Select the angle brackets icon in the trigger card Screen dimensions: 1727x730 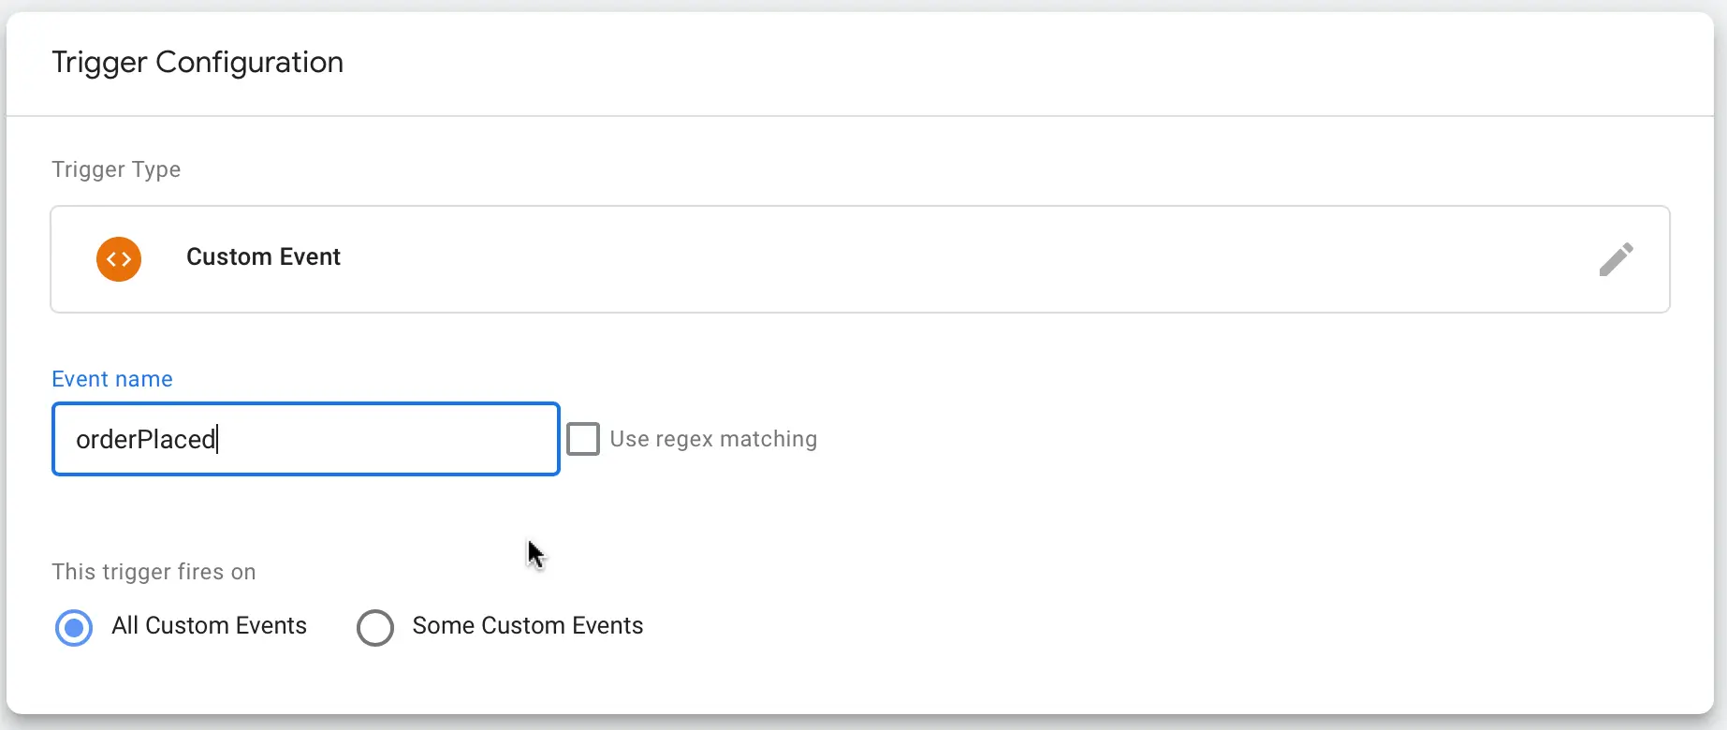pos(119,259)
